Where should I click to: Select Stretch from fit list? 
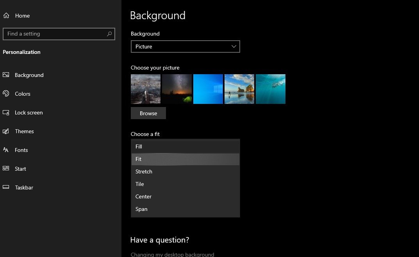click(x=185, y=171)
